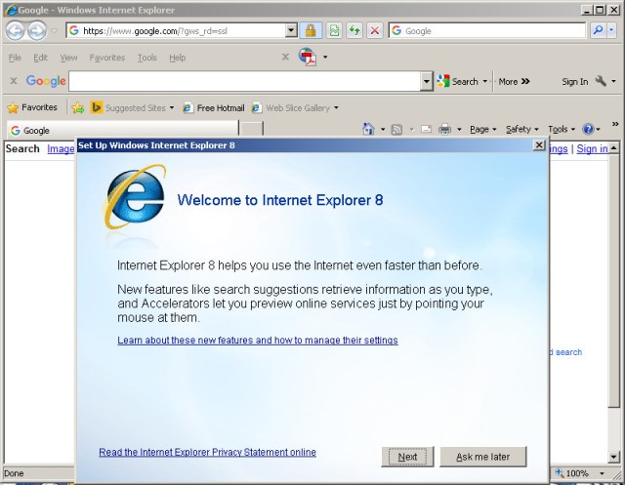Expand the address bar history dropdown
The width and height of the screenshot is (625, 485).
(291, 30)
